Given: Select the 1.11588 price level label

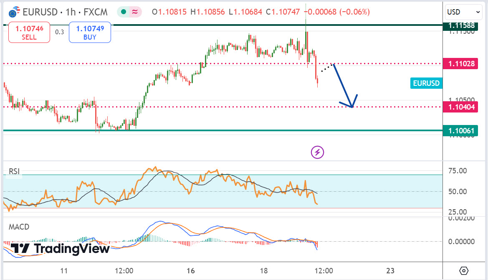Looking at the screenshot, I should (461, 25).
